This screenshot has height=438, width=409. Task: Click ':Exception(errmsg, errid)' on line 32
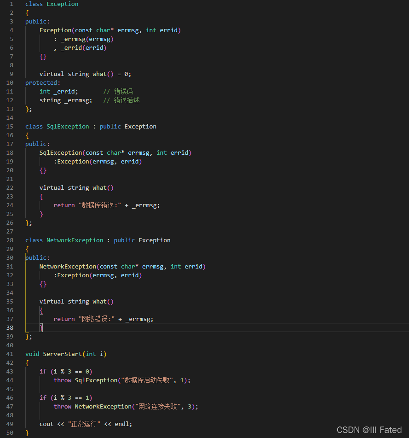tap(98, 275)
